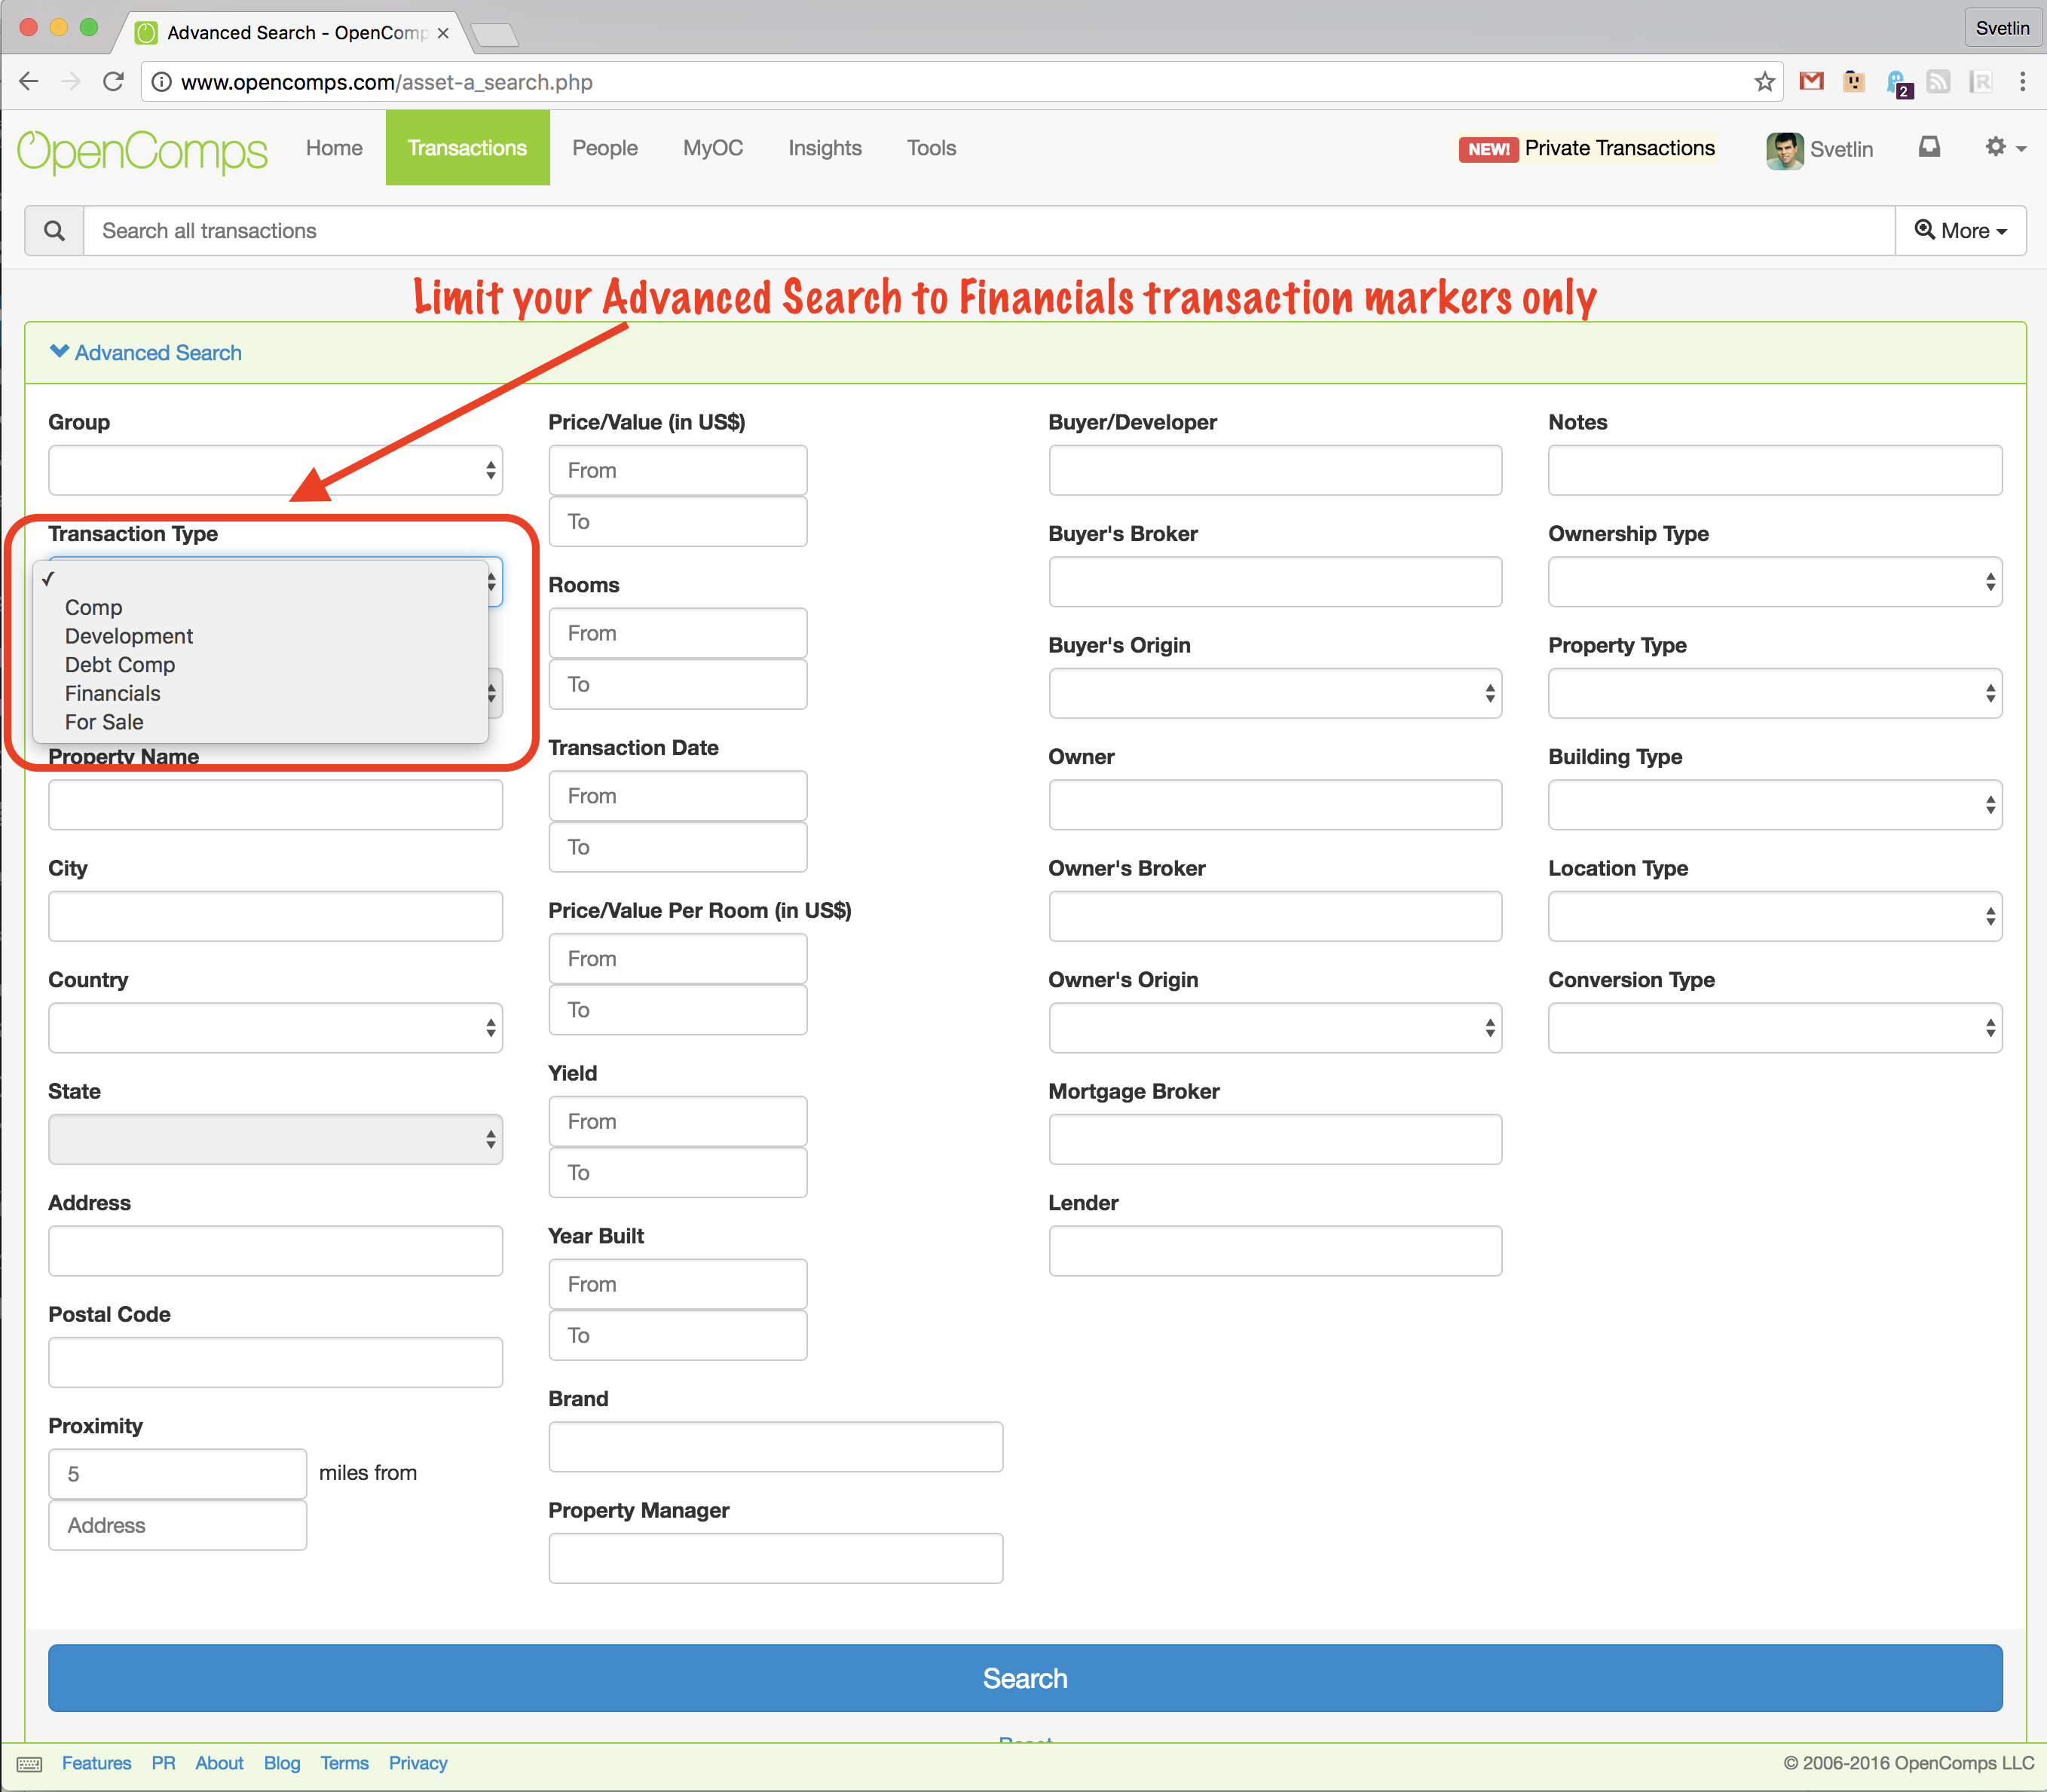Image resolution: width=2047 pixels, height=1792 pixels.
Task: Open the Conversion Type dropdown
Action: [1775, 1028]
